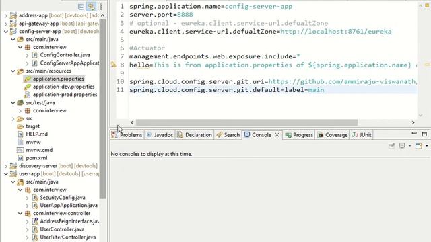Switch to the JUnit tab
Image resolution: width=431 pixels, height=242 pixels.
coord(362,135)
